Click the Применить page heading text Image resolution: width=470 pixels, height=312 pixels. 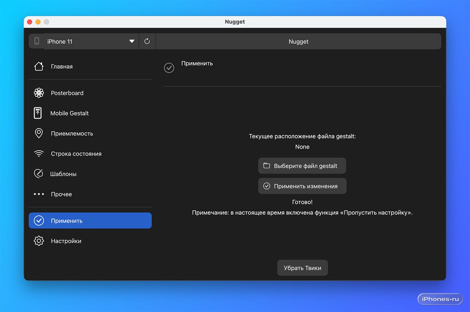[197, 63]
